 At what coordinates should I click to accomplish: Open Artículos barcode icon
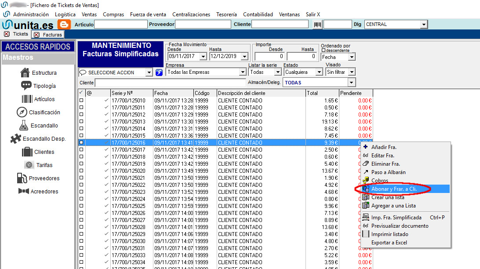pos(27,99)
